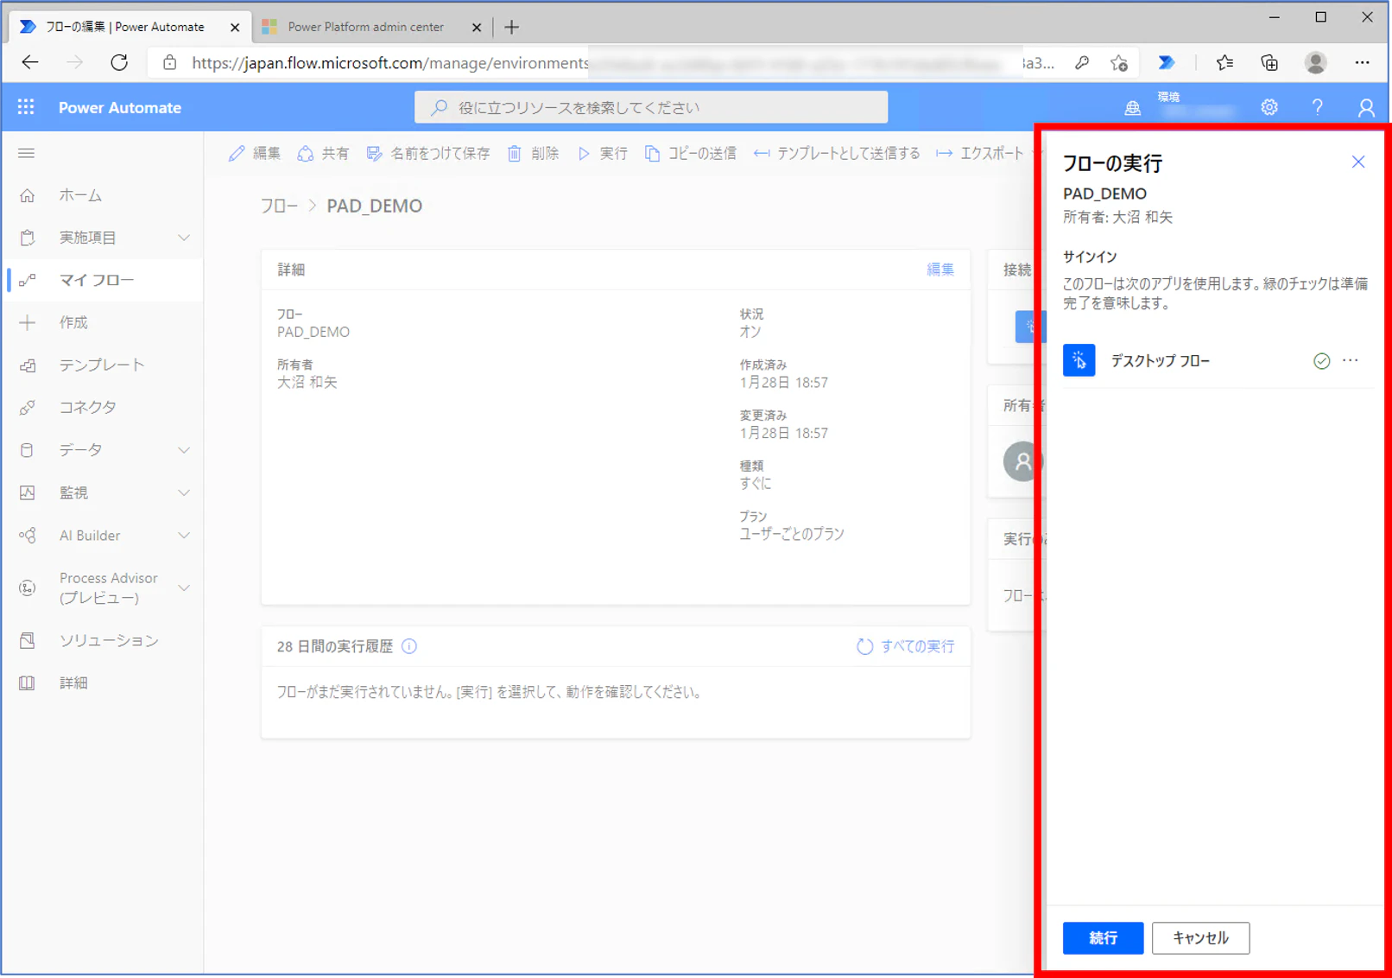Expand the 実施項目 sidebar chevron
This screenshot has width=1392, height=978.
(184, 238)
